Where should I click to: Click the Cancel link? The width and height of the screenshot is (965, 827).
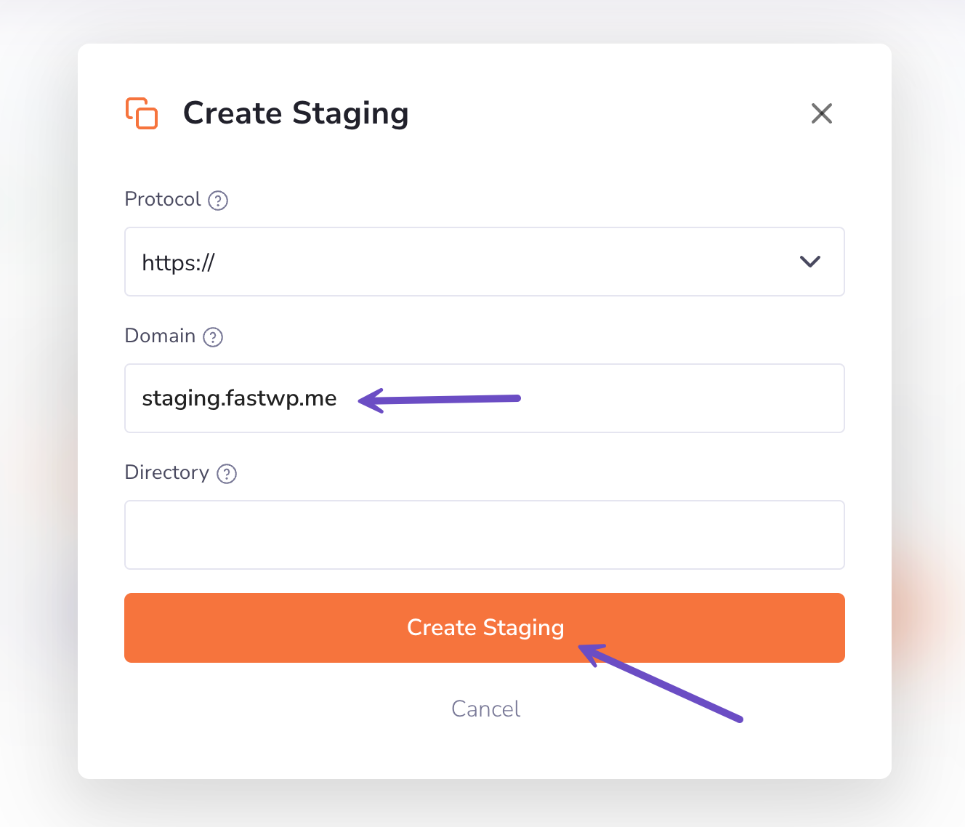485,709
